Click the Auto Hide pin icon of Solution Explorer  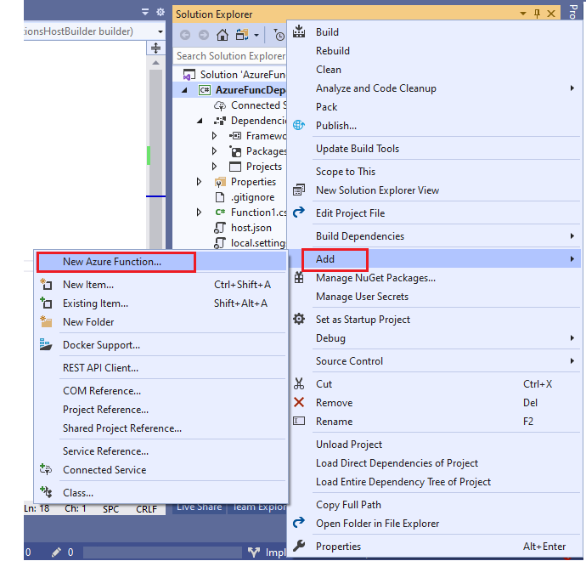[x=537, y=14]
